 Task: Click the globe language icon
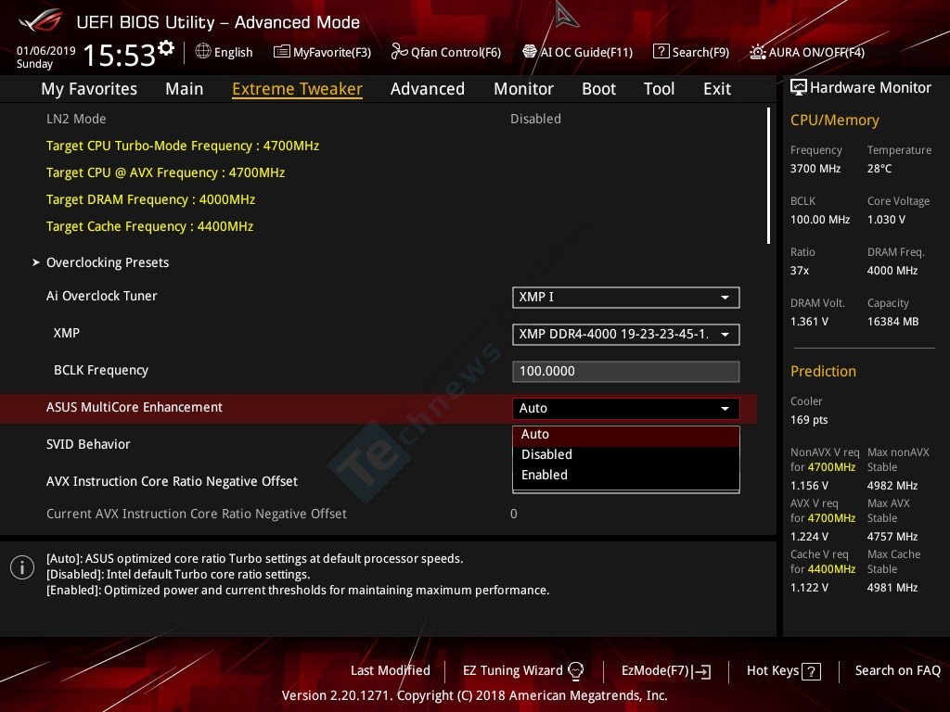pyautogui.click(x=203, y=52)
